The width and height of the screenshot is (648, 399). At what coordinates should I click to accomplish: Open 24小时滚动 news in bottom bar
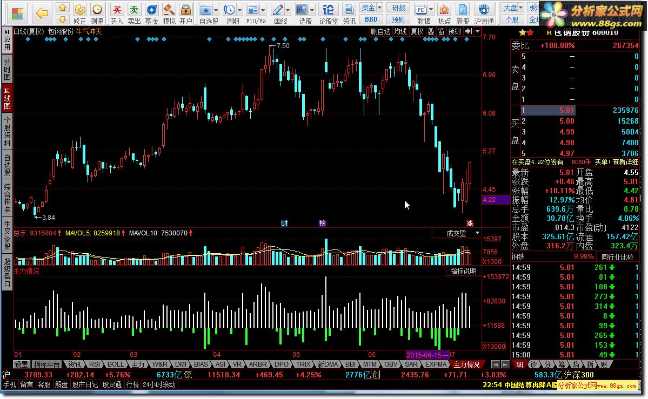[x=159, y=385]
